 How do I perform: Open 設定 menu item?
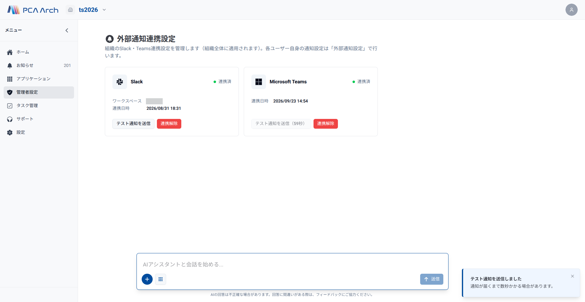point(39,133)
